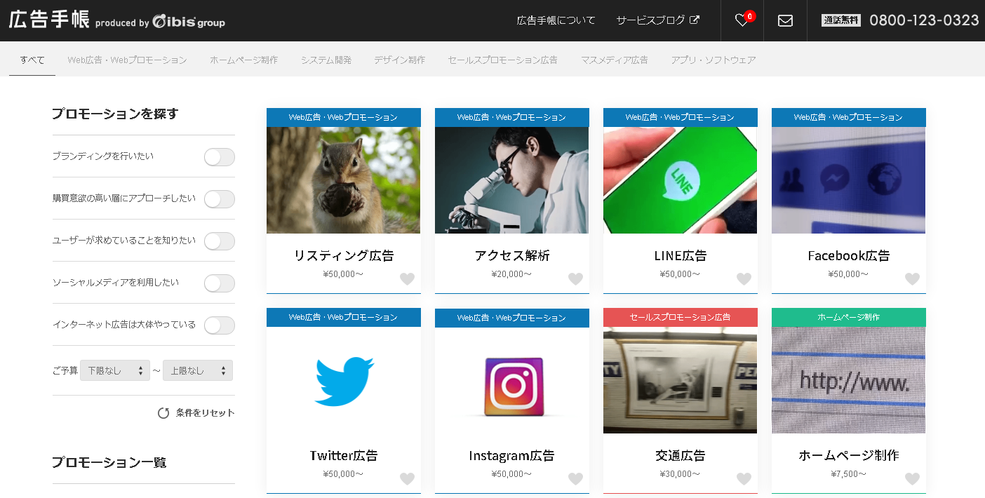985x498 pixels.
Task: Enable ユーザーが求めていることを知りたい switch
Action: coord(219,241)
